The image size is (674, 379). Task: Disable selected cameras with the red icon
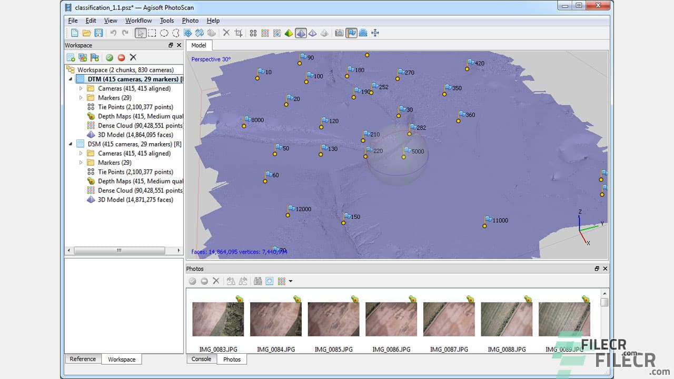[122, 57]
